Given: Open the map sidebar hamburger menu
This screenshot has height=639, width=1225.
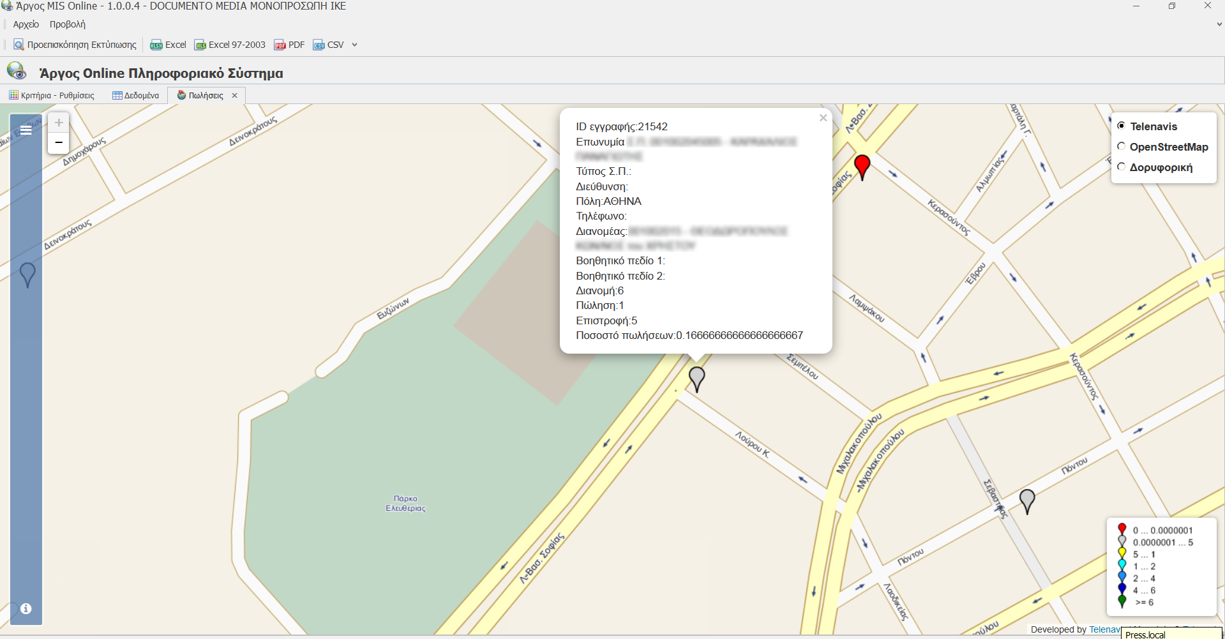Looking at the screenshot, I should [26, 130].
